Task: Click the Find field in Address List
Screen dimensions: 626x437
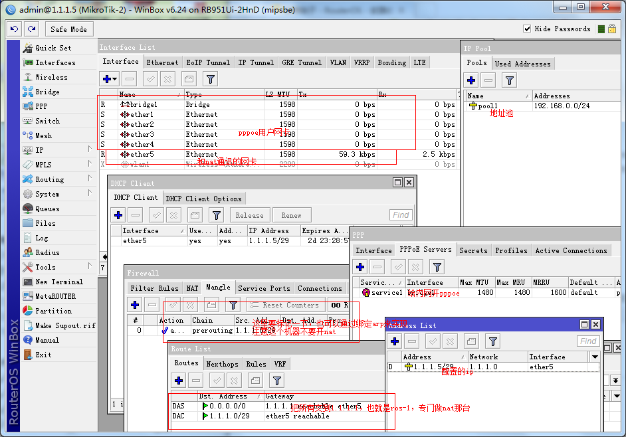Action: (588, 341)
